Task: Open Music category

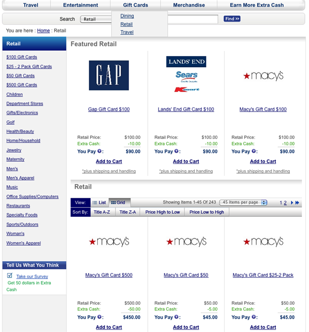Action: coord(12,187)
